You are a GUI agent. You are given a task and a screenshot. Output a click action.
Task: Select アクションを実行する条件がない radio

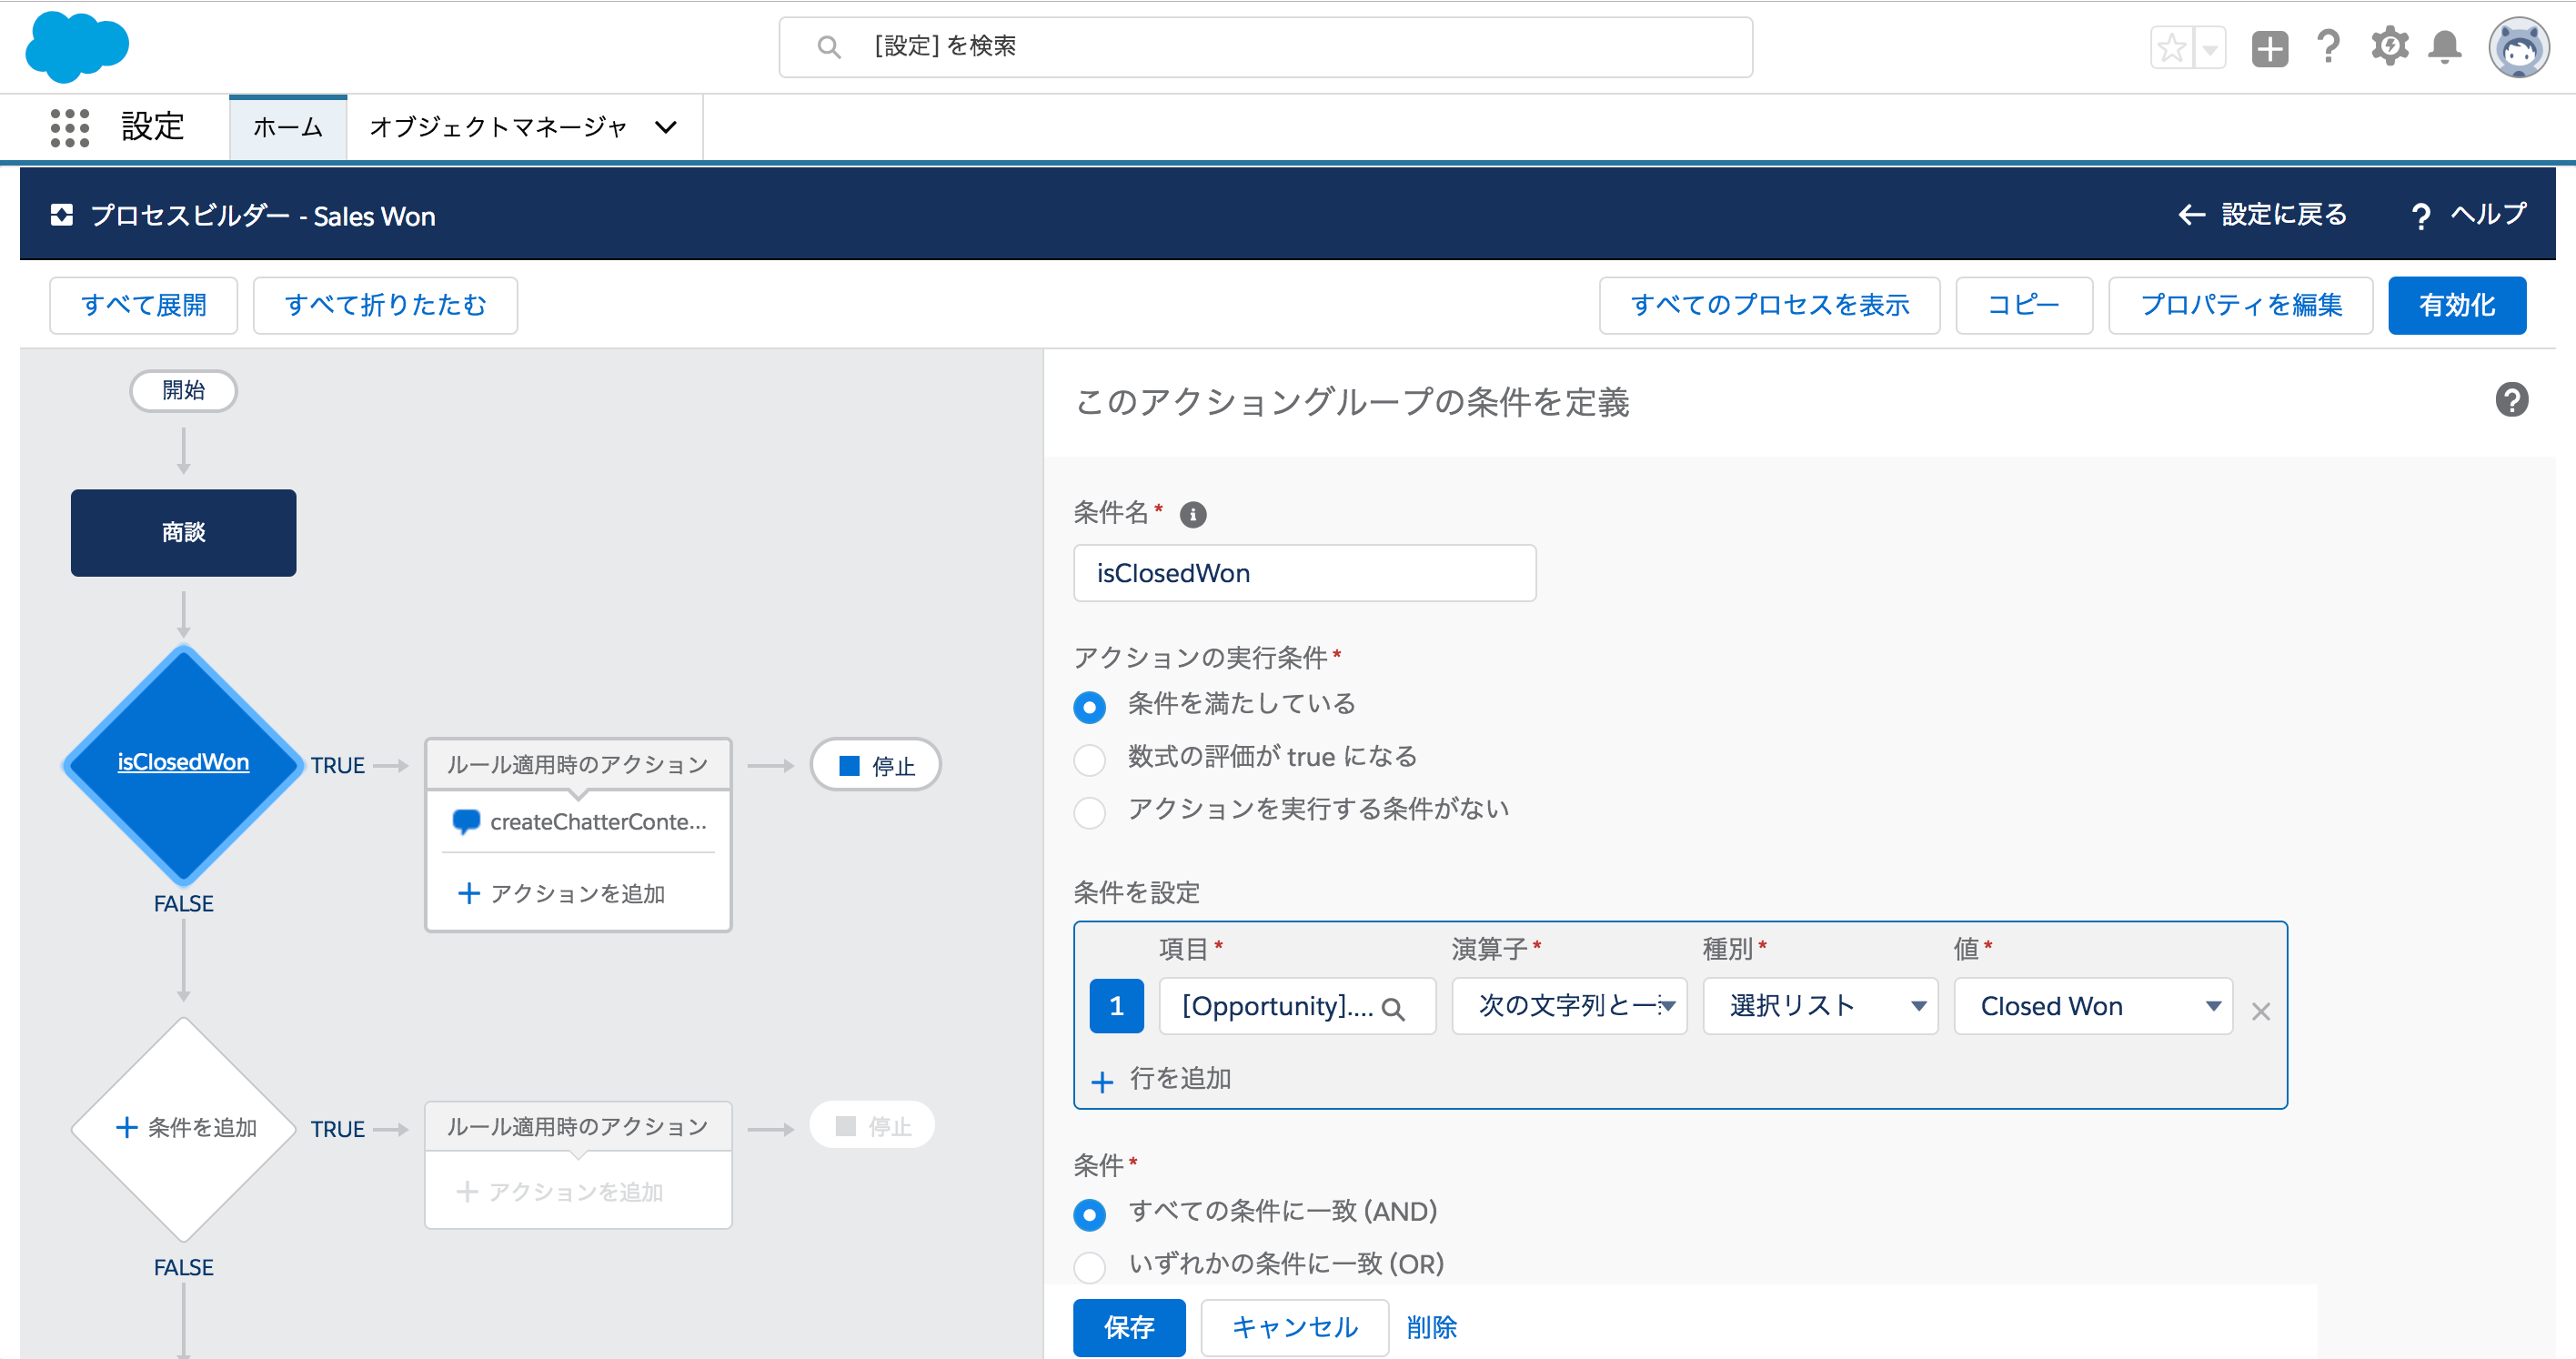click(1090, 812)
